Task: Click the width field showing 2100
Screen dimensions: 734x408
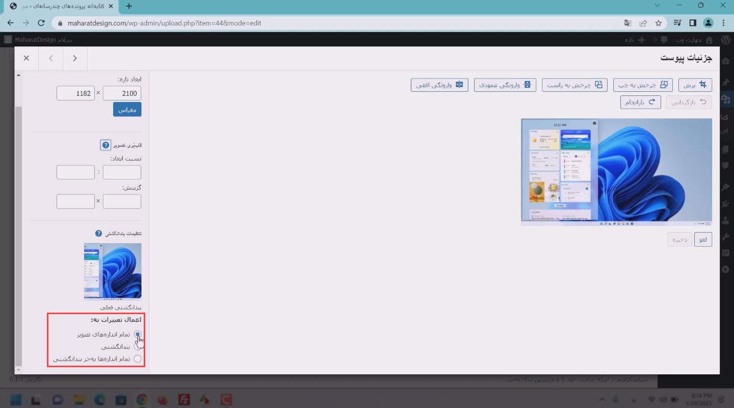Action: (122, 93)
